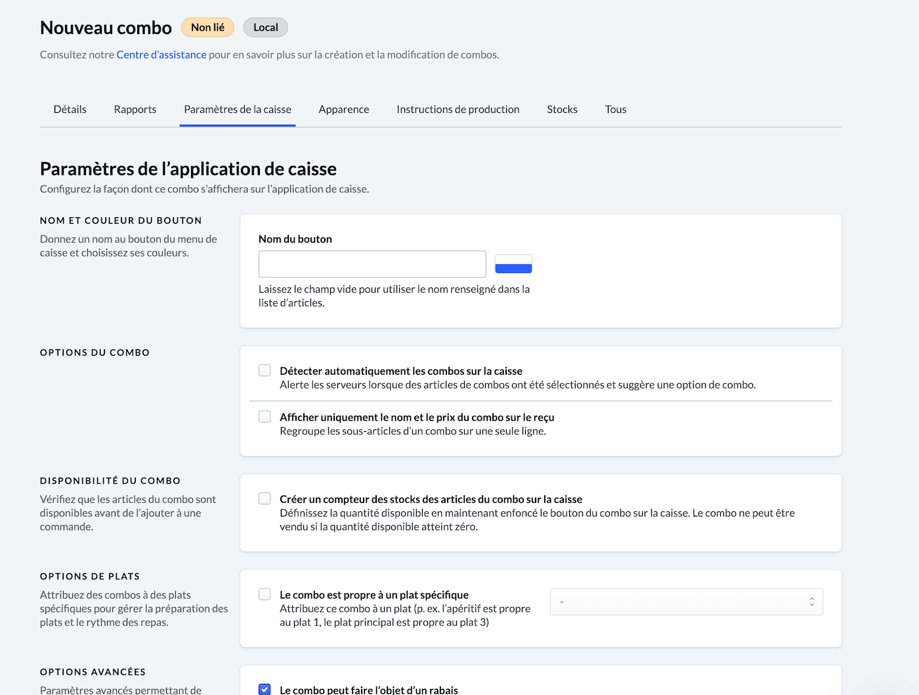The image size is (919, 695).
Task: Go to Instructions de production tab
Action: coord(458,109)
